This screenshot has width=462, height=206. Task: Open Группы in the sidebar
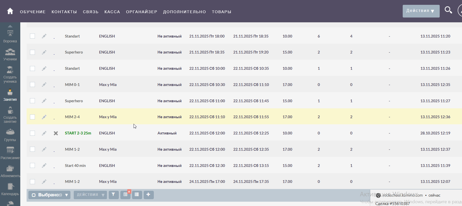pos(10,135)
